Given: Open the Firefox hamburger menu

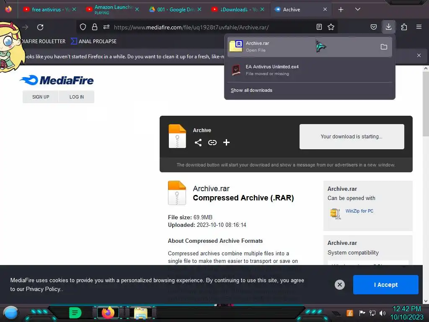Looking at the screenshot, I should point(419,27).
